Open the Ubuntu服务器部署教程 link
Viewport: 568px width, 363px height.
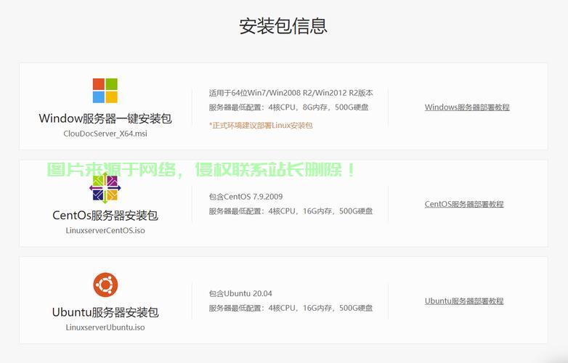tap(464, 301)
